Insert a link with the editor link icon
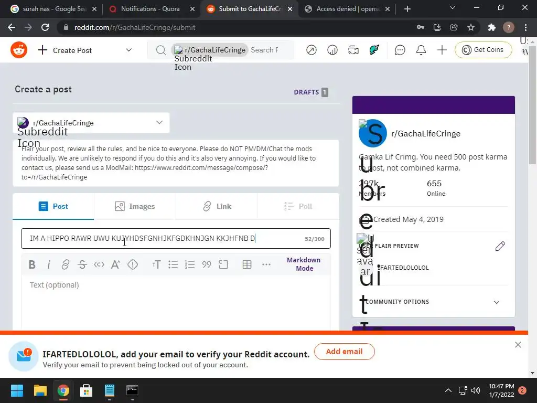 [x=66, y=264]
